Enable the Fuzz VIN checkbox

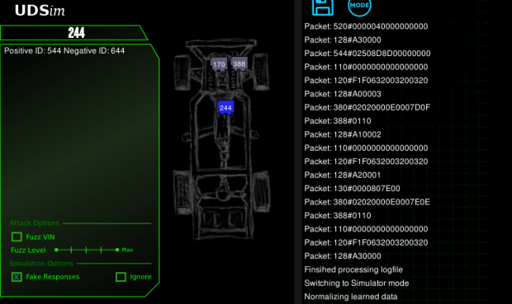point(17,237)
